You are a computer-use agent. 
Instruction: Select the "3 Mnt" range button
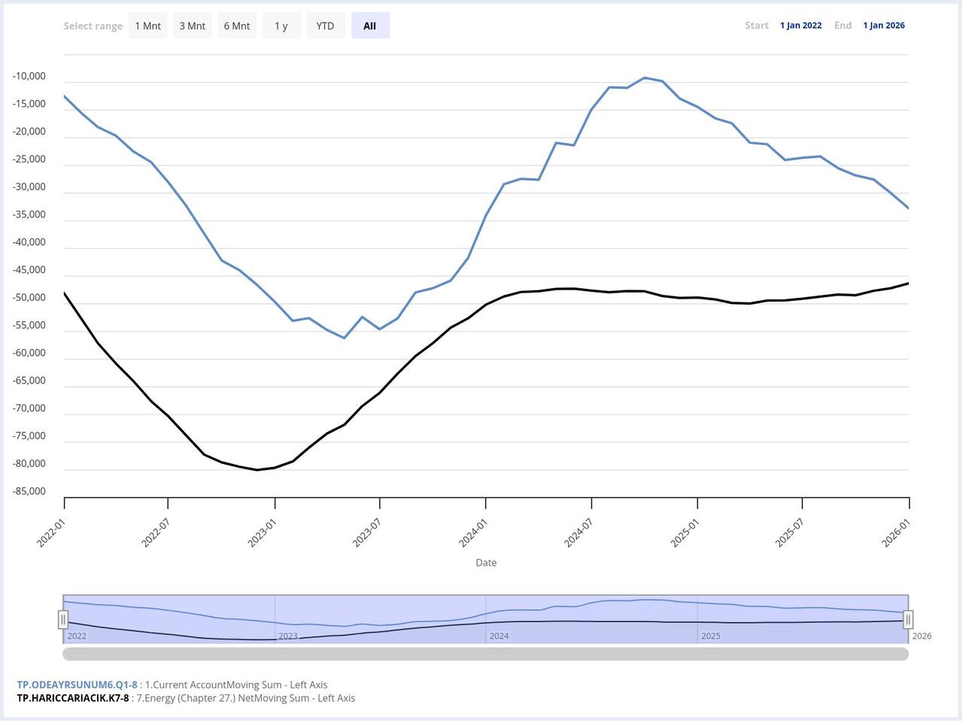coord(192,25)
